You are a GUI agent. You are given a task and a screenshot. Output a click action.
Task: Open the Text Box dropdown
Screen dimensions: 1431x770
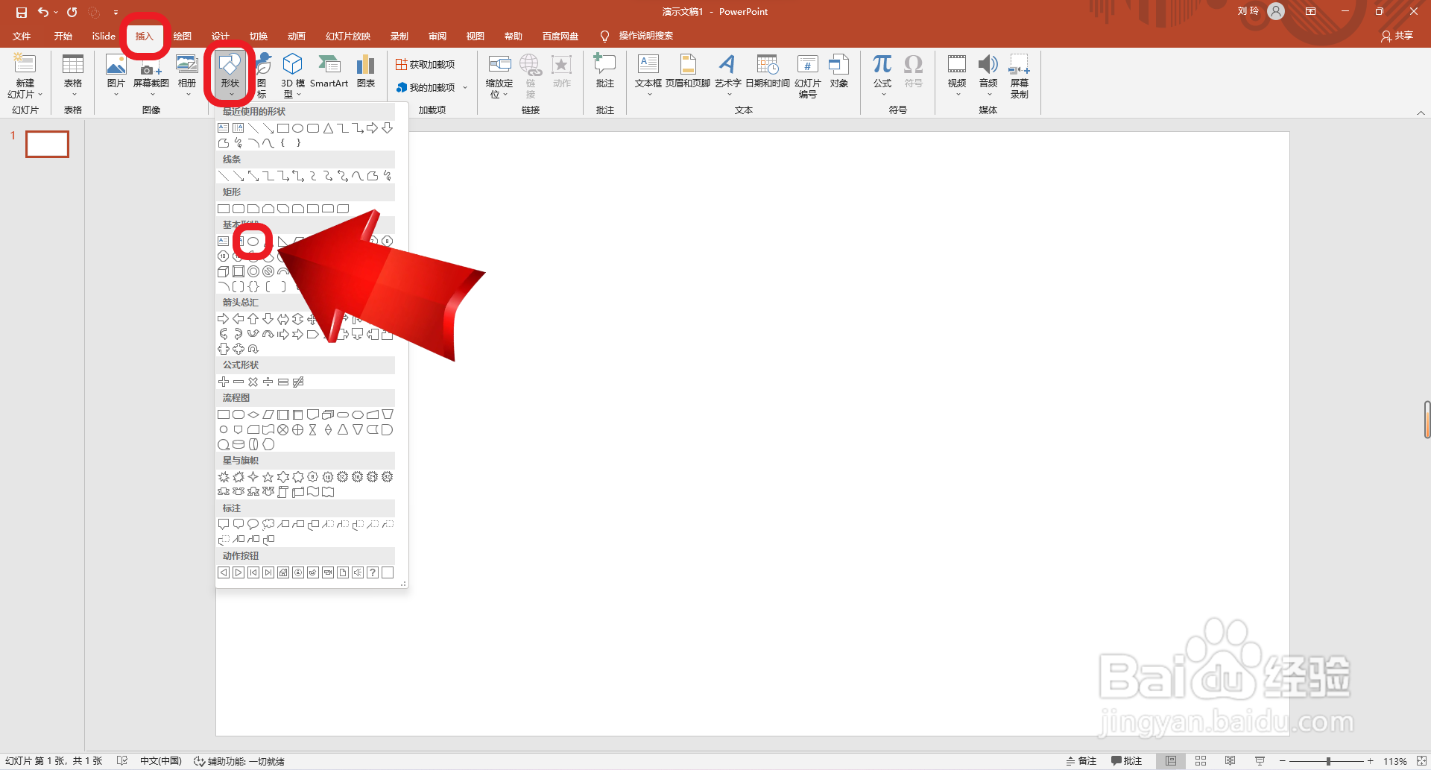coord(648,95)
